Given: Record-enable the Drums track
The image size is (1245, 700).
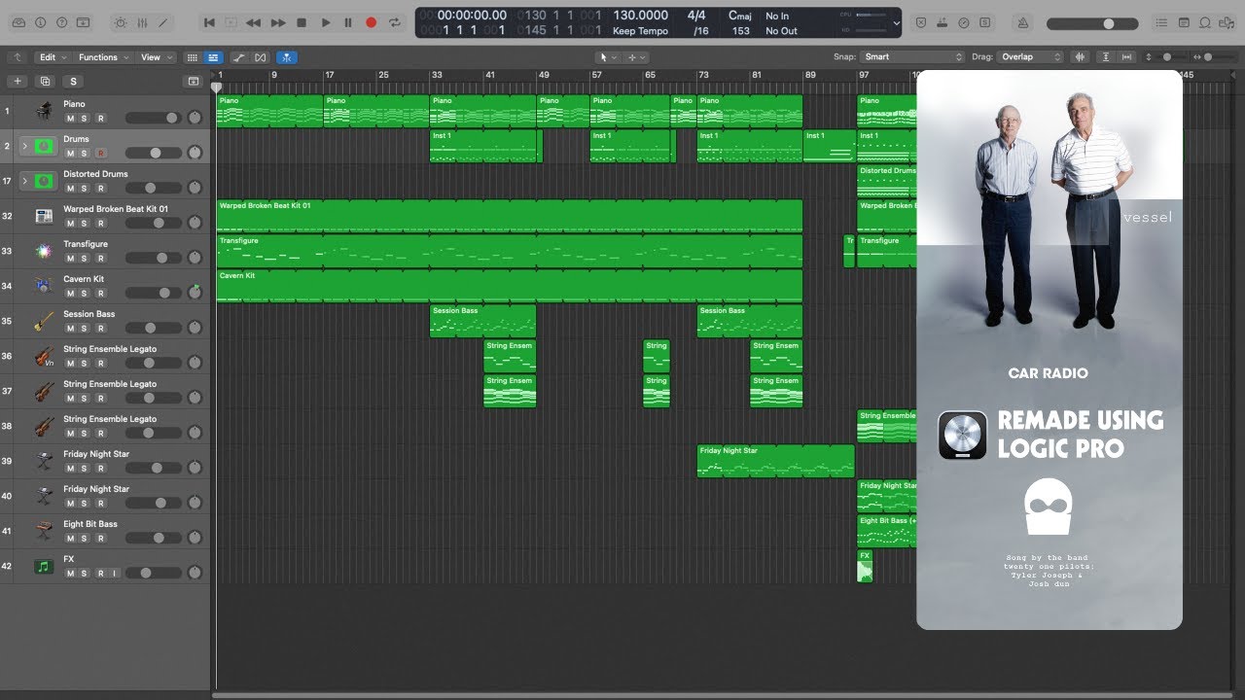Looking at the screenshot, I should (100, 154).
